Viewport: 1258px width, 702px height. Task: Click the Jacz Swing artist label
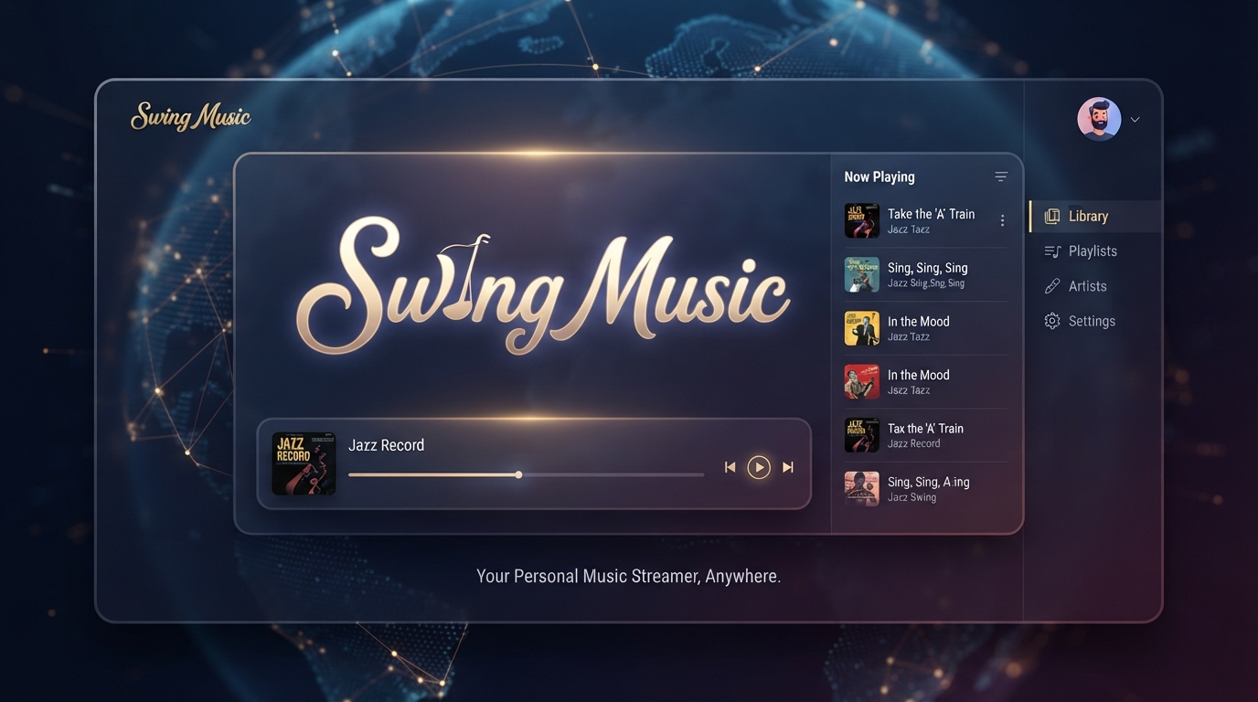coord(912,497)
